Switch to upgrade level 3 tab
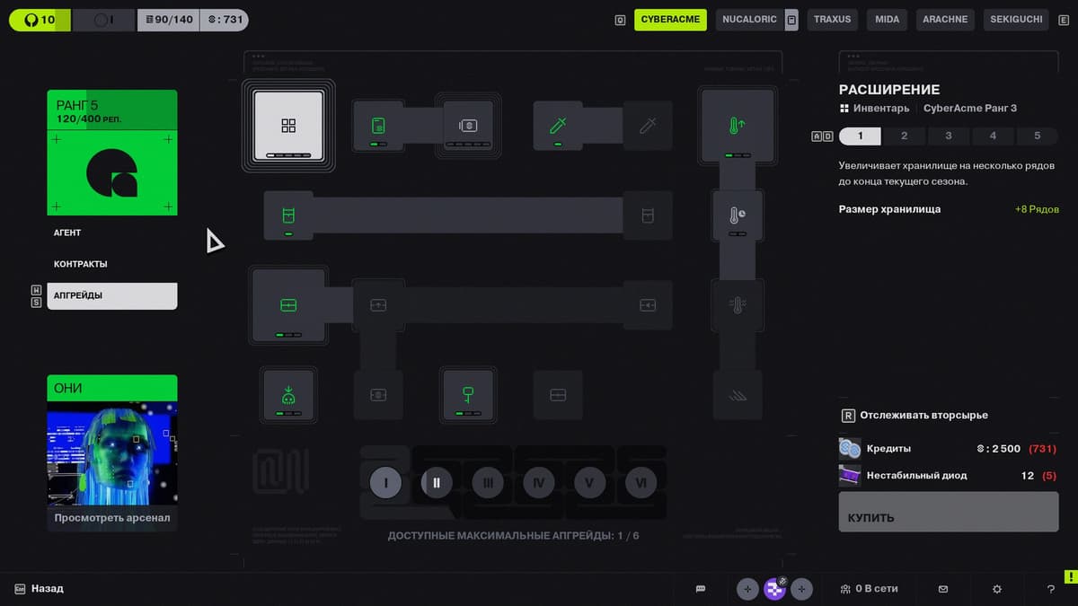This screenshot has width=1078, height=606. pyautogui.click(x=948, y=136)
